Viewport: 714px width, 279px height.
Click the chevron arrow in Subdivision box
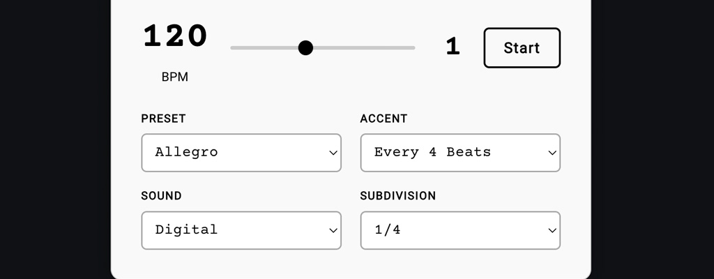pos(552,230)
